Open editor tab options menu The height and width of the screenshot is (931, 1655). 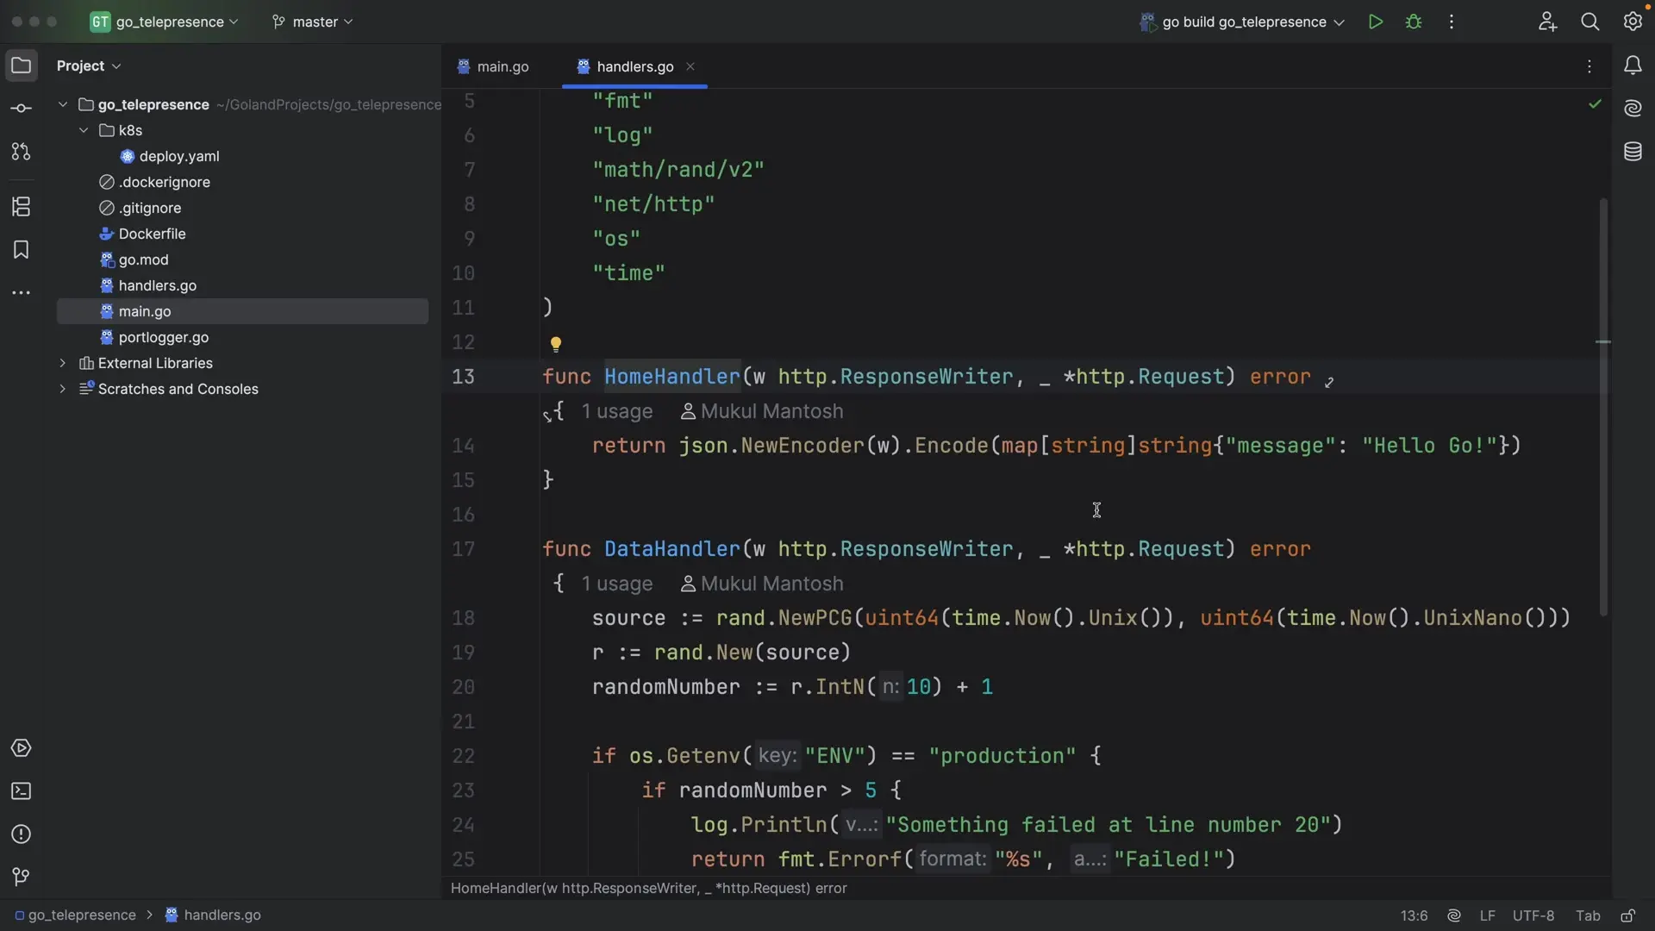pyautogui.click(x=1589, y=66)
